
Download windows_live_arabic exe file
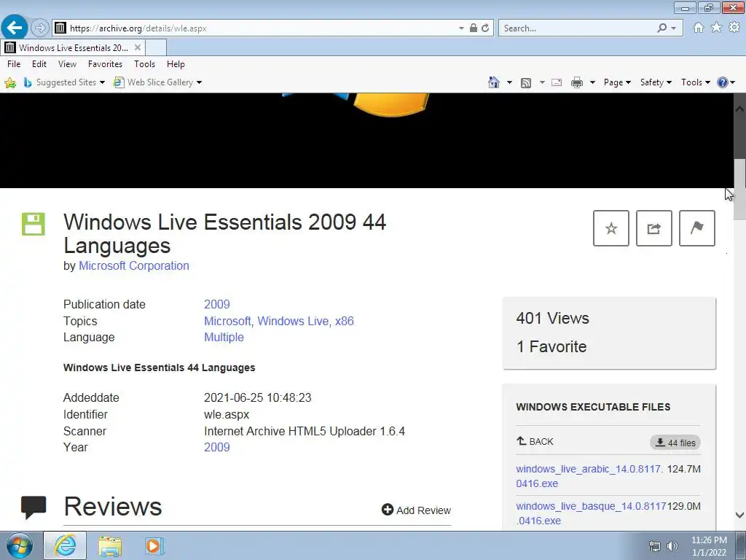(x=589, y=476)
